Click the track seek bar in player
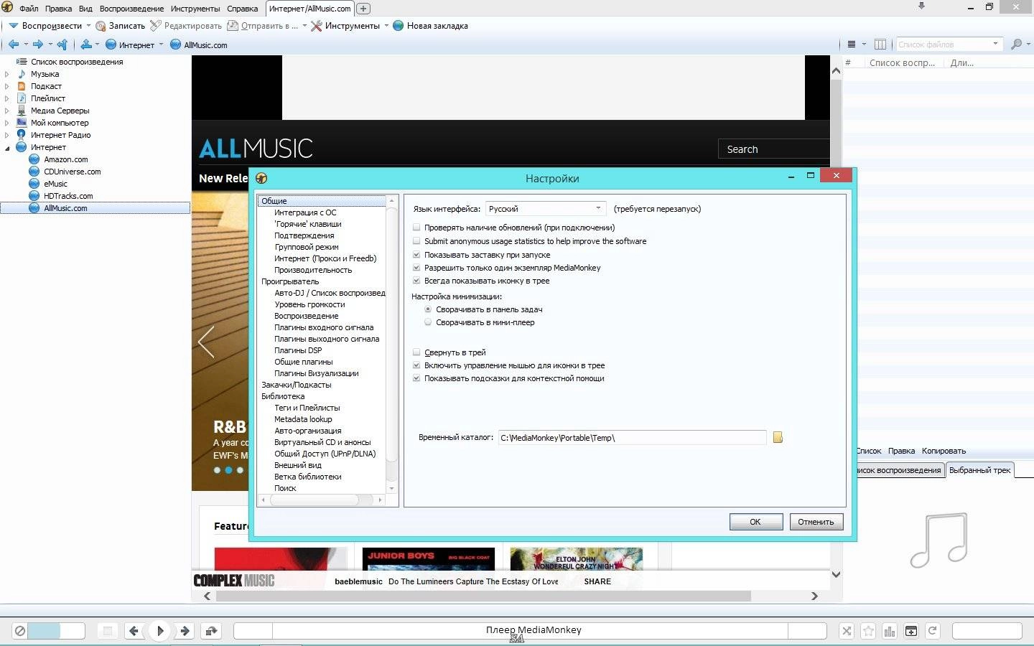1034x646 pixels. (x=530, y=631)
